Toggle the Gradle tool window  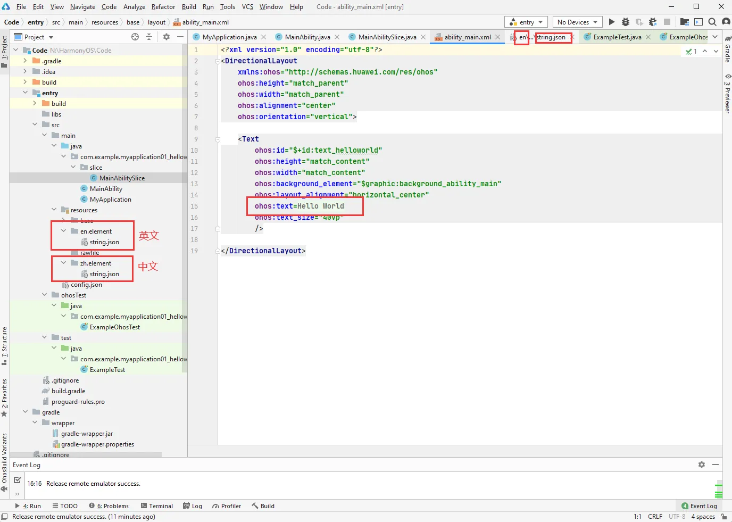pos(727,48)
